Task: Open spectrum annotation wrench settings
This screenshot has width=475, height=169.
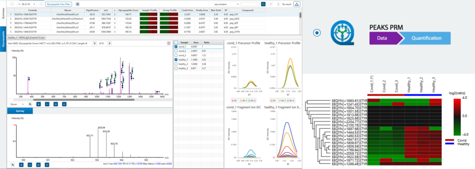Action: [30, 104]
